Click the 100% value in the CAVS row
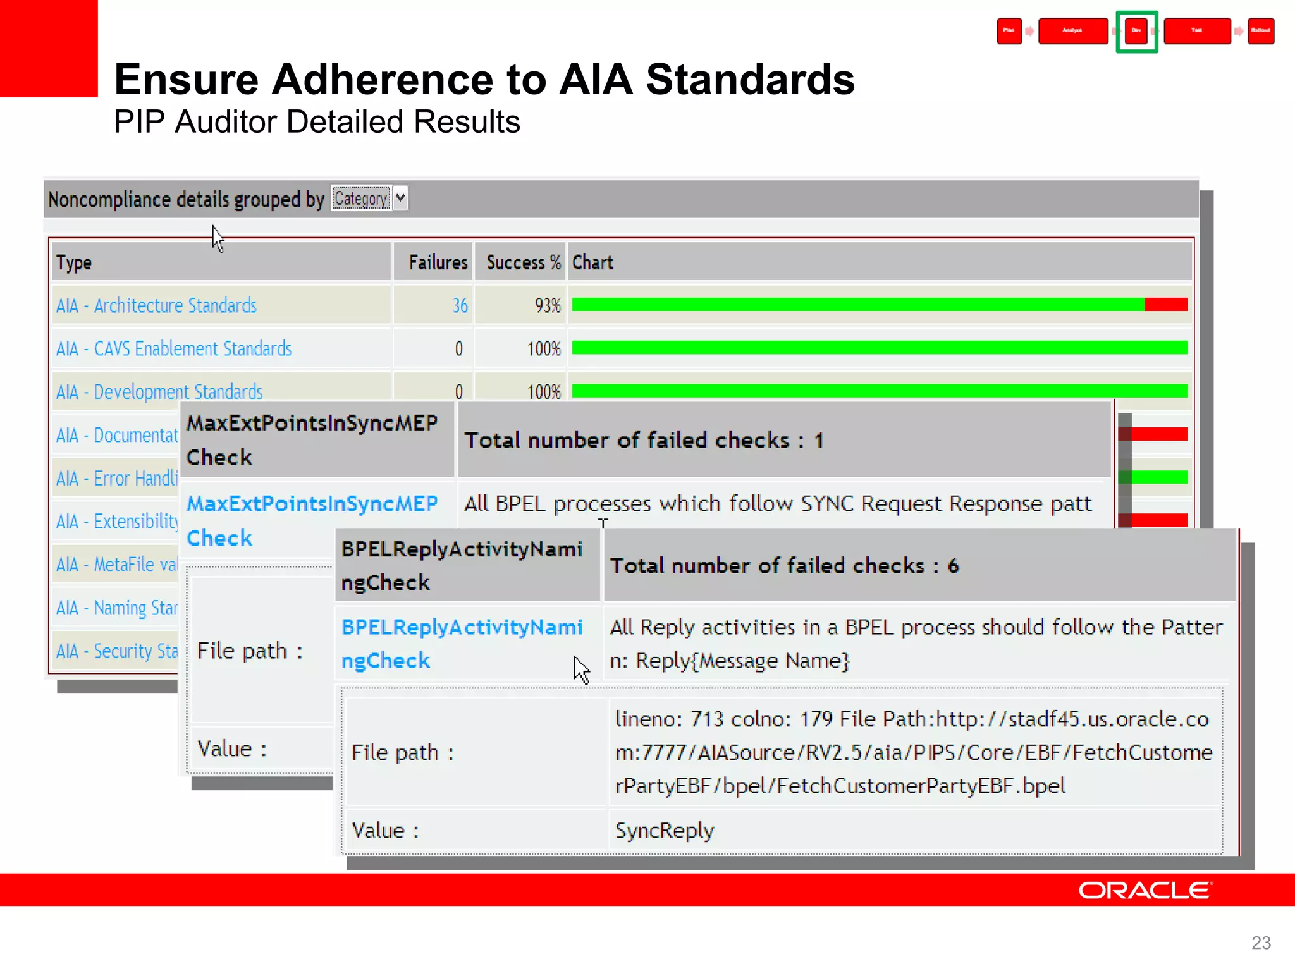This screenshot has width=1295, height=971. tap(544, 349)
